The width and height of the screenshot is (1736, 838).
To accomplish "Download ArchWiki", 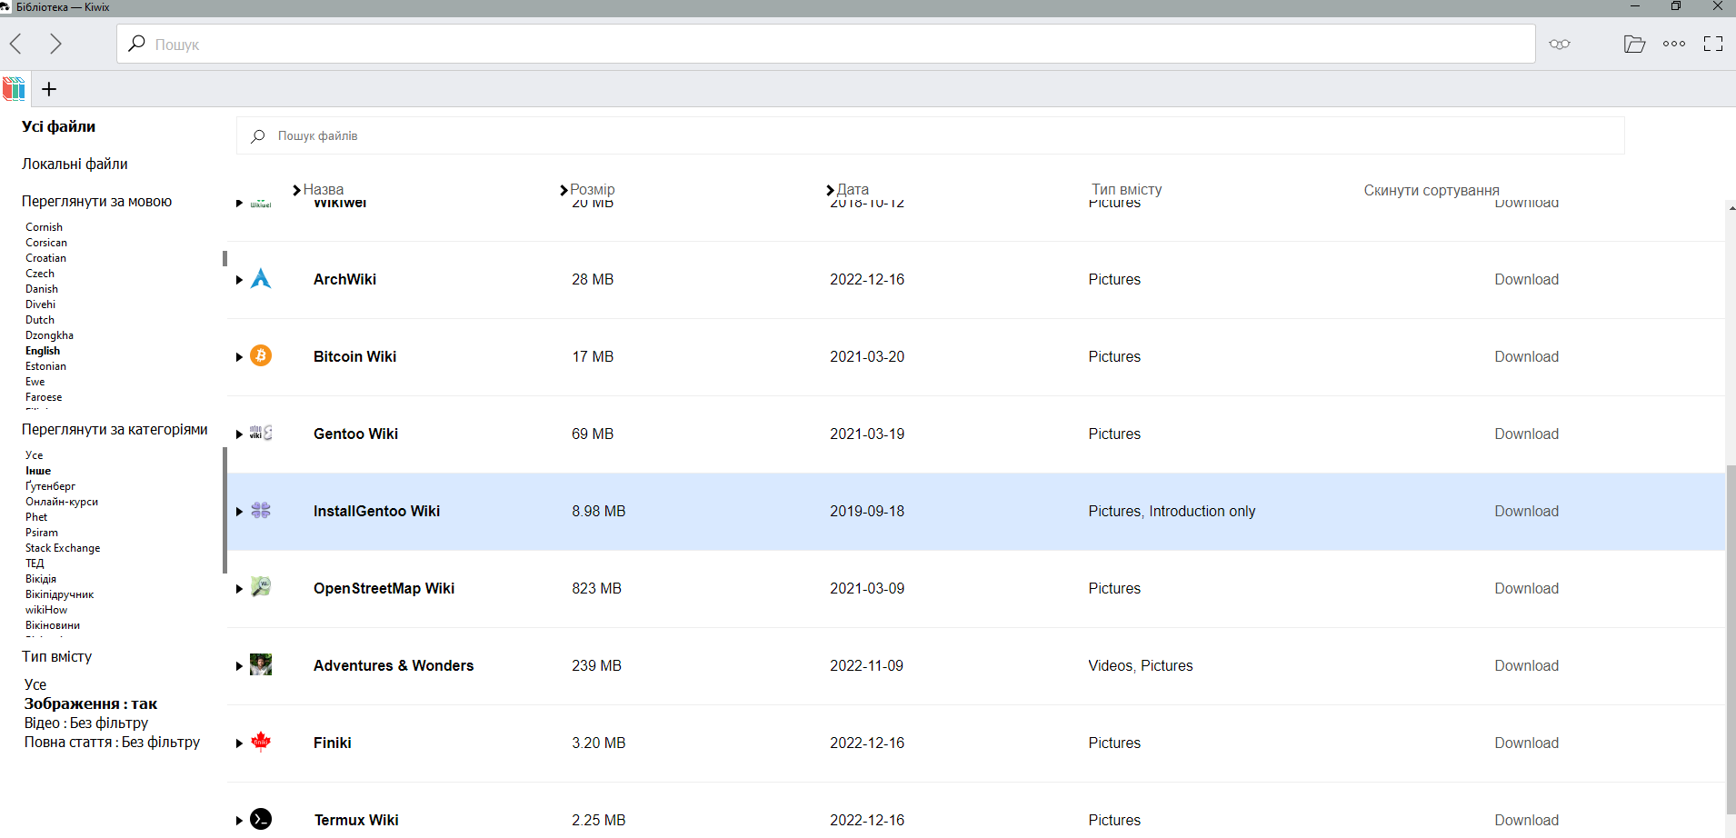I will (1526, 279).
